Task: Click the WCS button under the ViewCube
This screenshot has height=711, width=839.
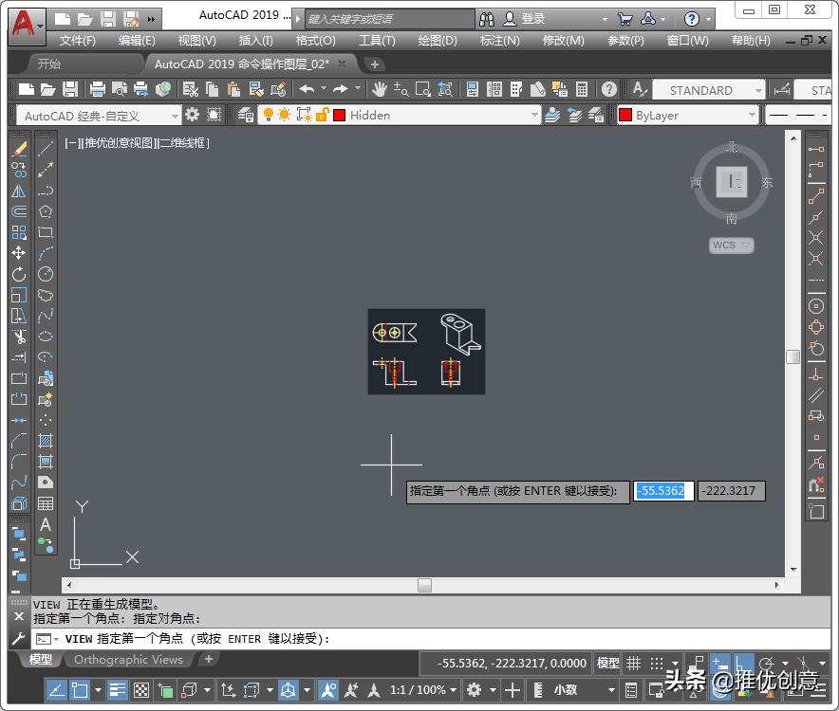Action: pyautogui.click(x=730, y=245)
